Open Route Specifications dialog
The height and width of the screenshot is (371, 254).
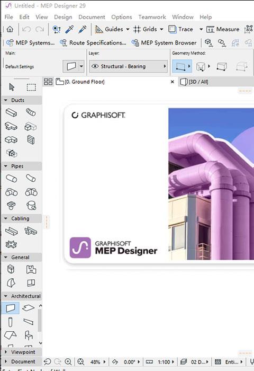click(x=93, y=43)
